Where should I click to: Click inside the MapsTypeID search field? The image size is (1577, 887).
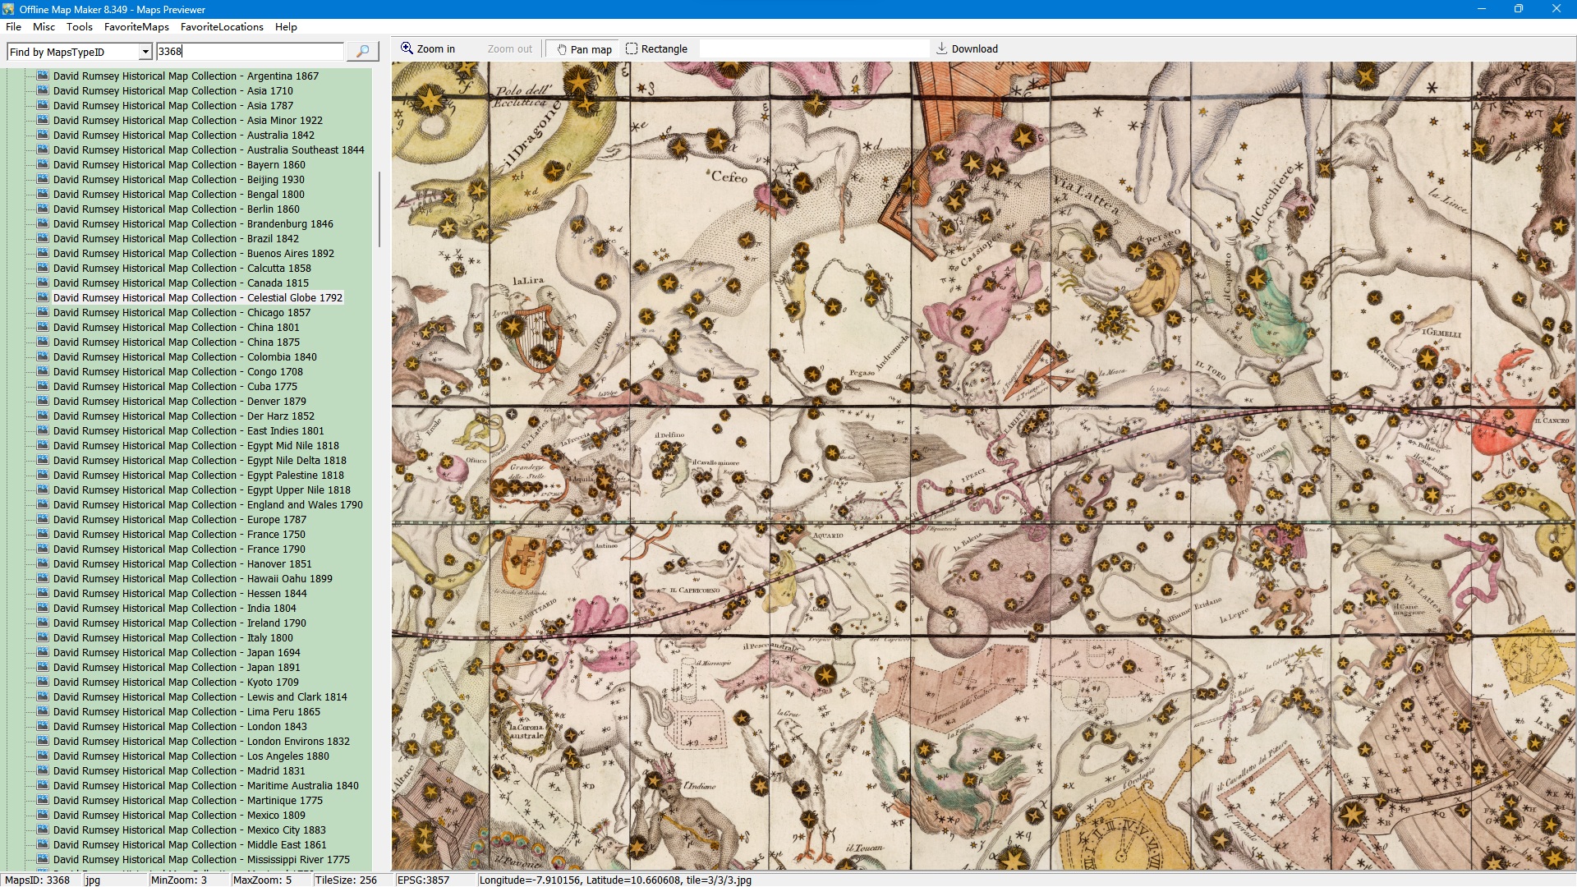pyautogui.click(x=249, y=51)
